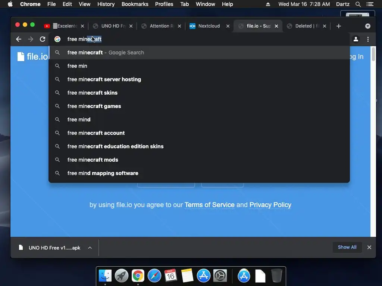Open the Edit menu
The image size is (382, 286).
[x=67, y=4]
